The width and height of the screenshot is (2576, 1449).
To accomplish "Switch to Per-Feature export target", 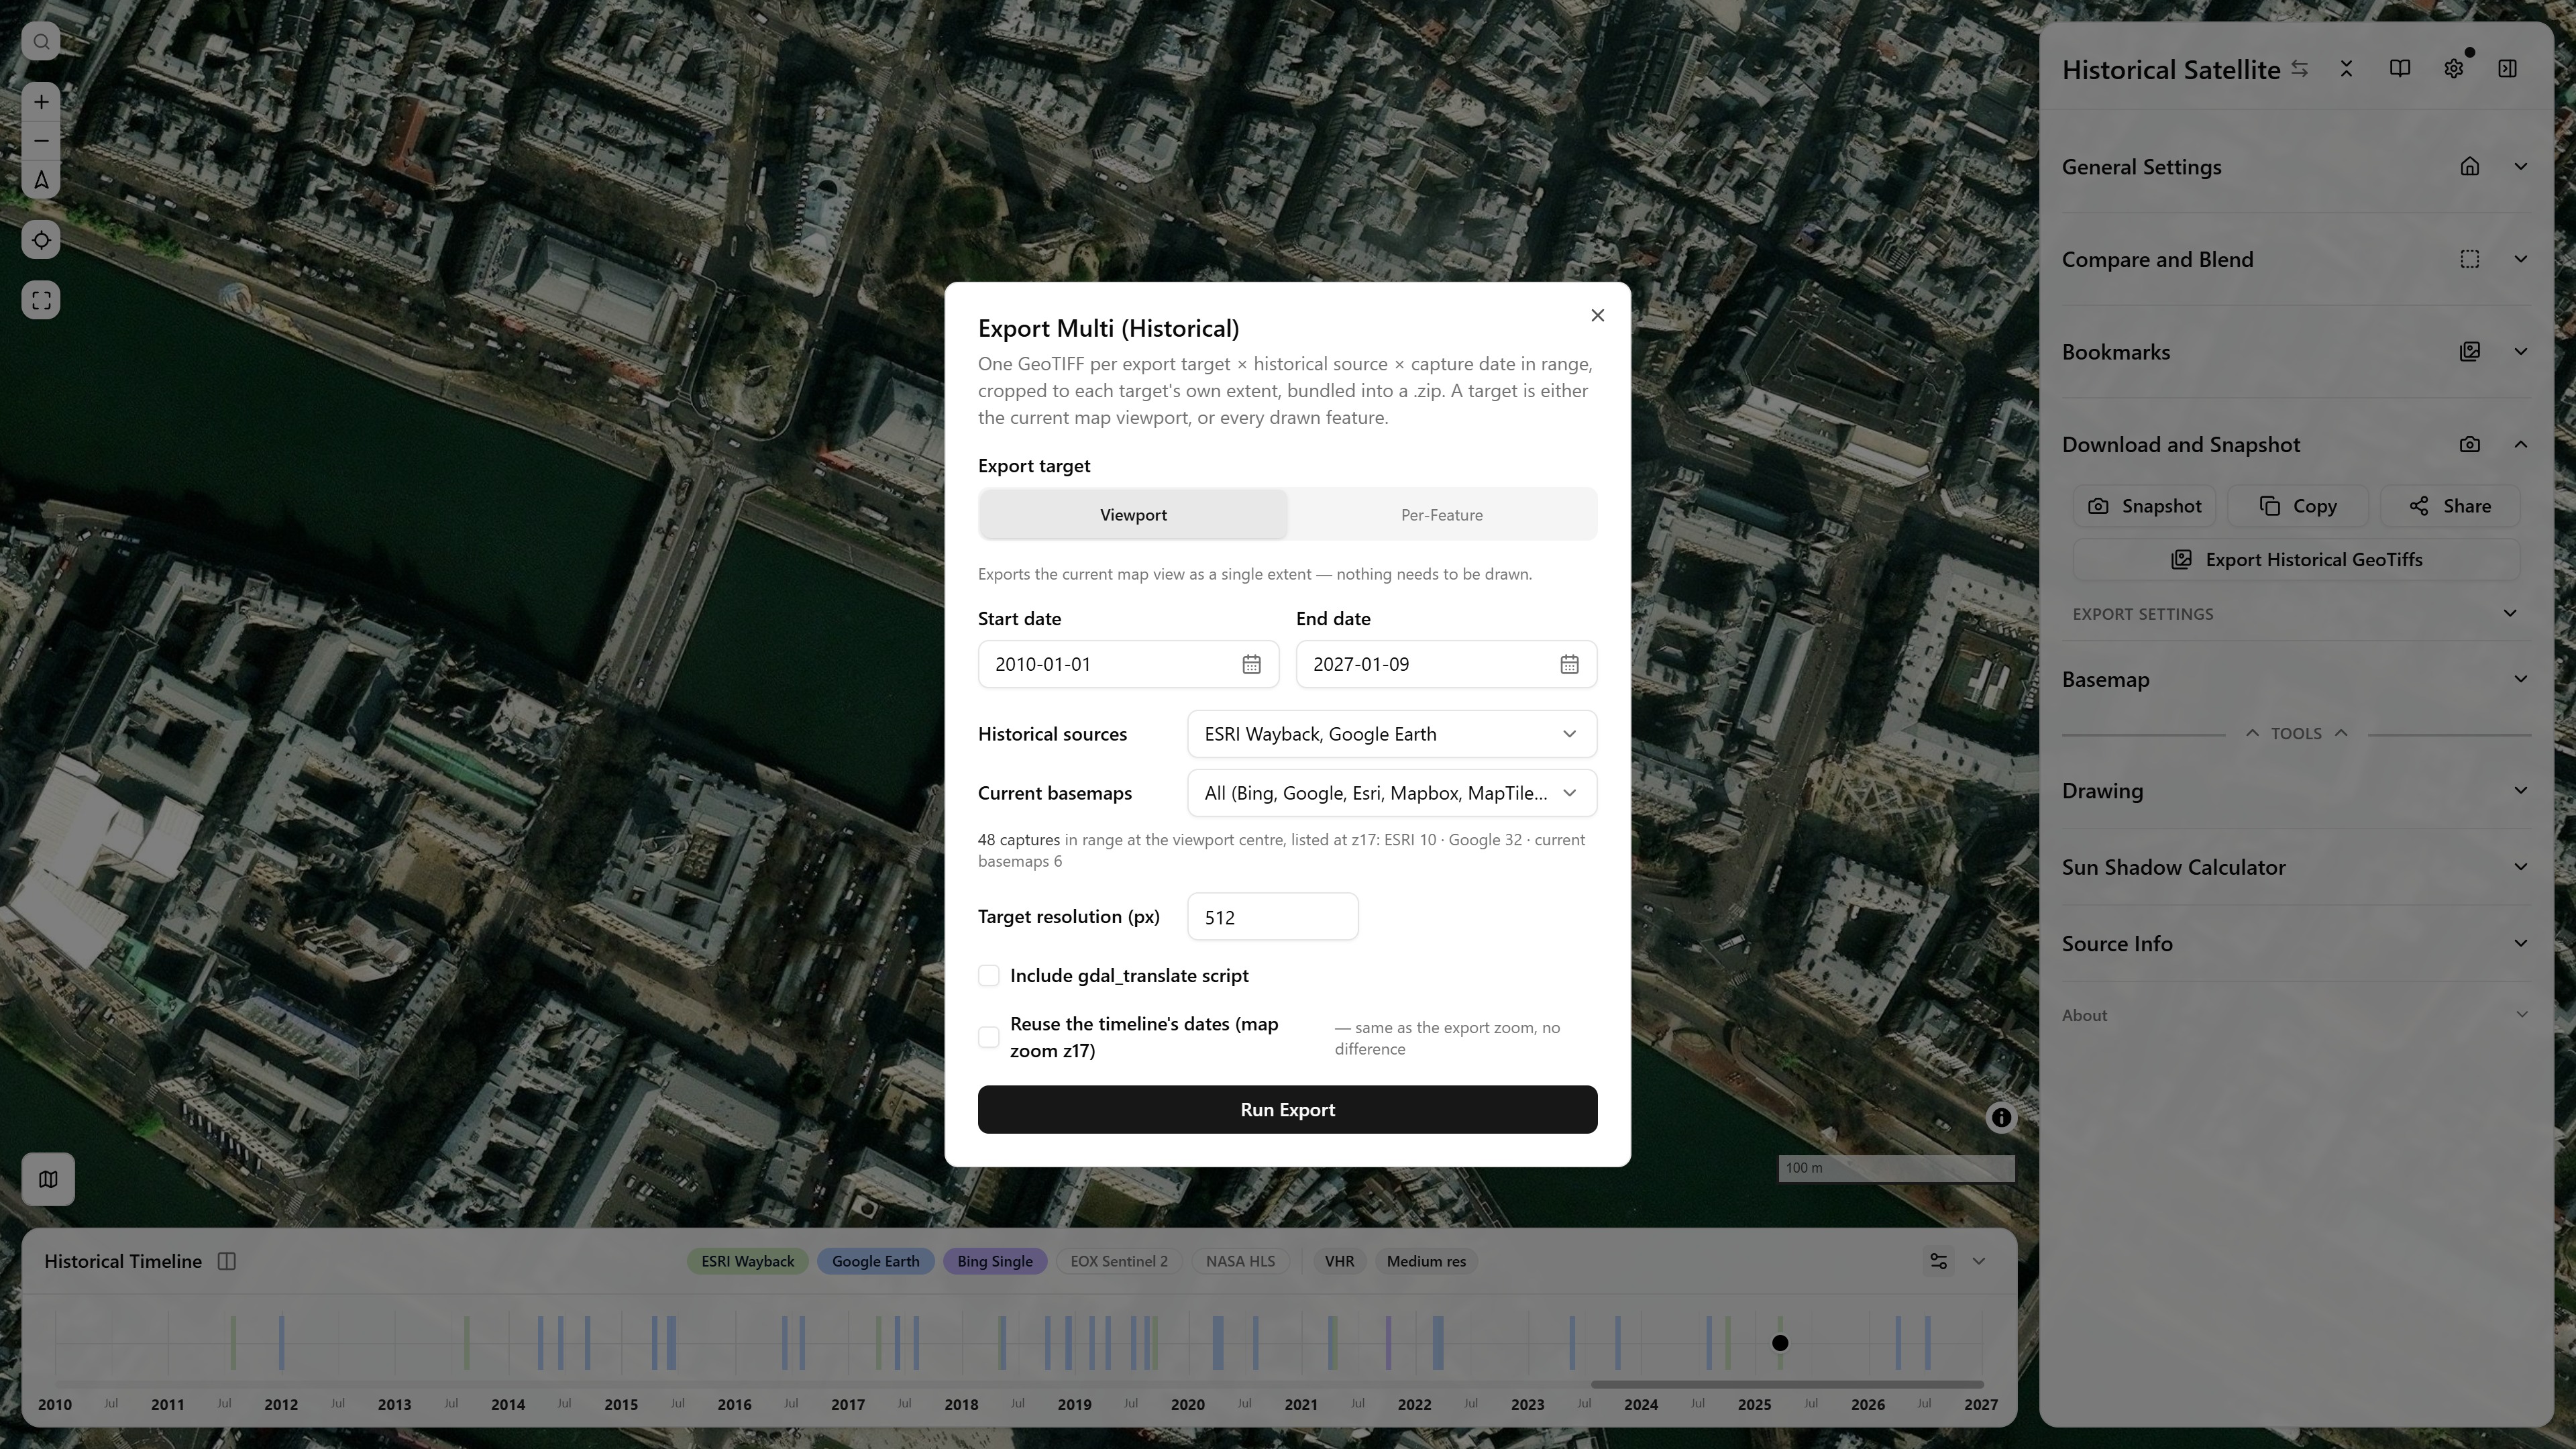I will pyautogui.click(x=1441, y=515).
